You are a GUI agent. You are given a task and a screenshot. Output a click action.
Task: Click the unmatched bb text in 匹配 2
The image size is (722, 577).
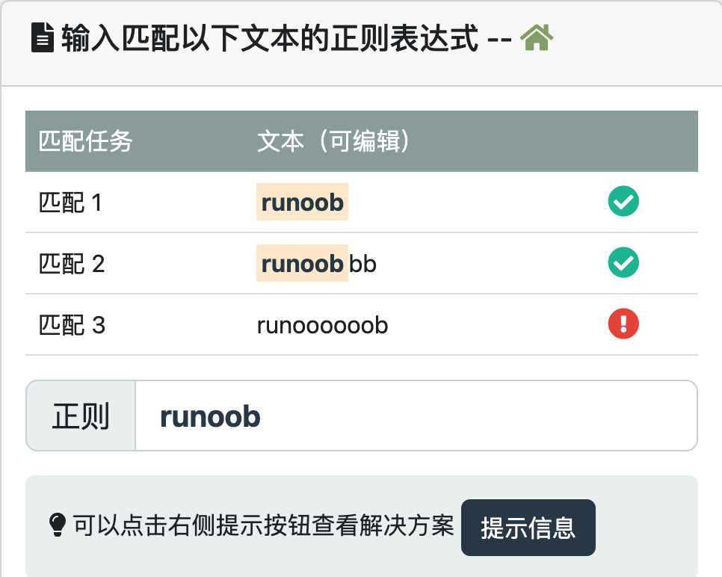[363, 264]
